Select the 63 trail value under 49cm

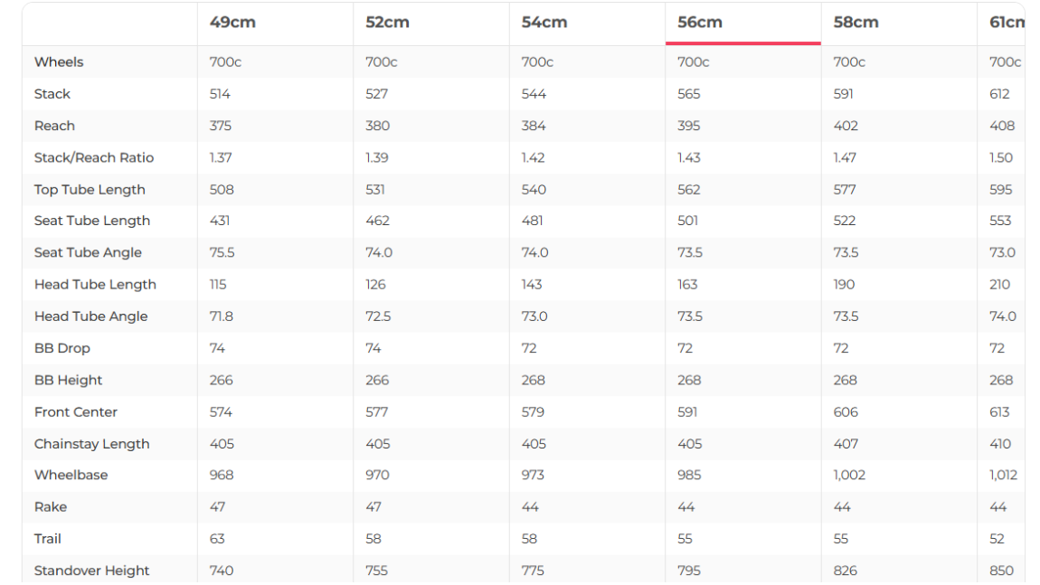pos(217,539)
